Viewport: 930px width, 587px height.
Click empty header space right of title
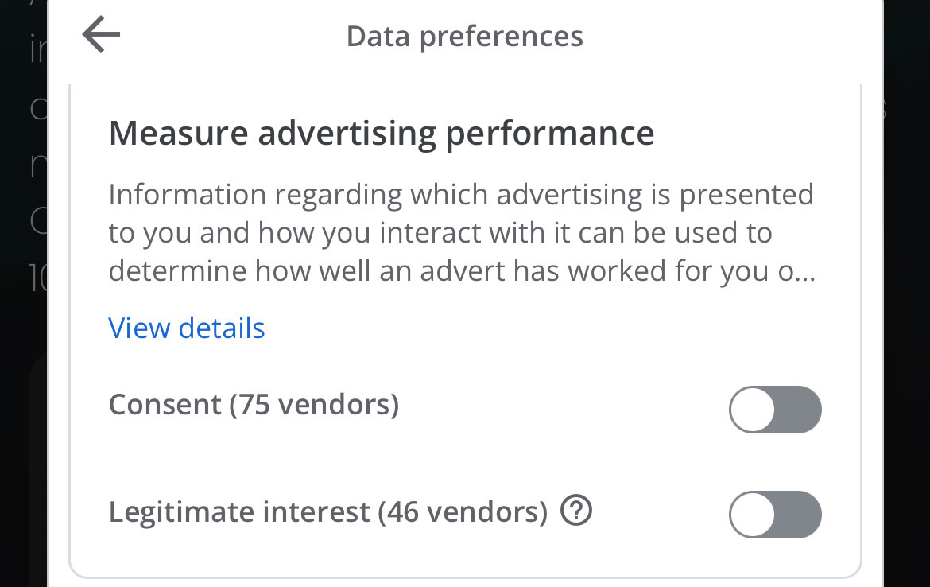tap(731, 37)
